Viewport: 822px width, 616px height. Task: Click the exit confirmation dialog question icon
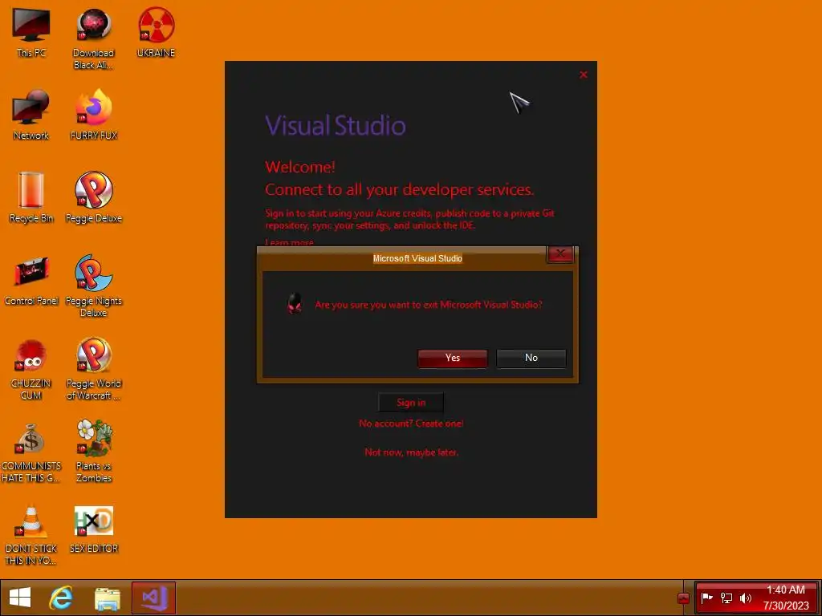(x=295, y=303)
